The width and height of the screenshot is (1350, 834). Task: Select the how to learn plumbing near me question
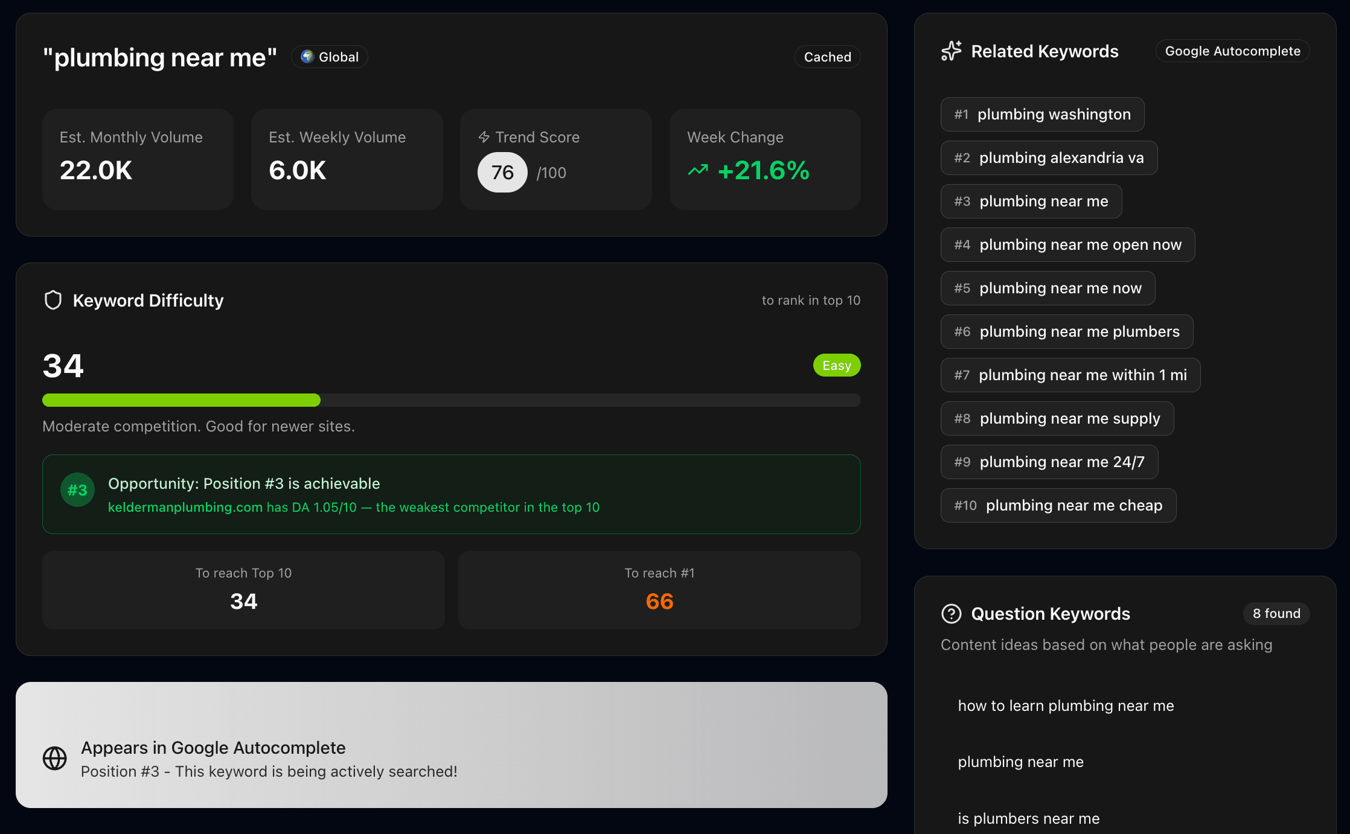(x=1066, y=705)
